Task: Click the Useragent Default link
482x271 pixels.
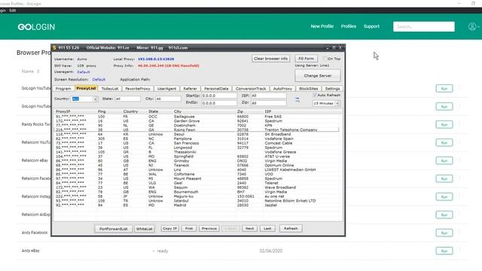Action: click(x=84, y=72)
